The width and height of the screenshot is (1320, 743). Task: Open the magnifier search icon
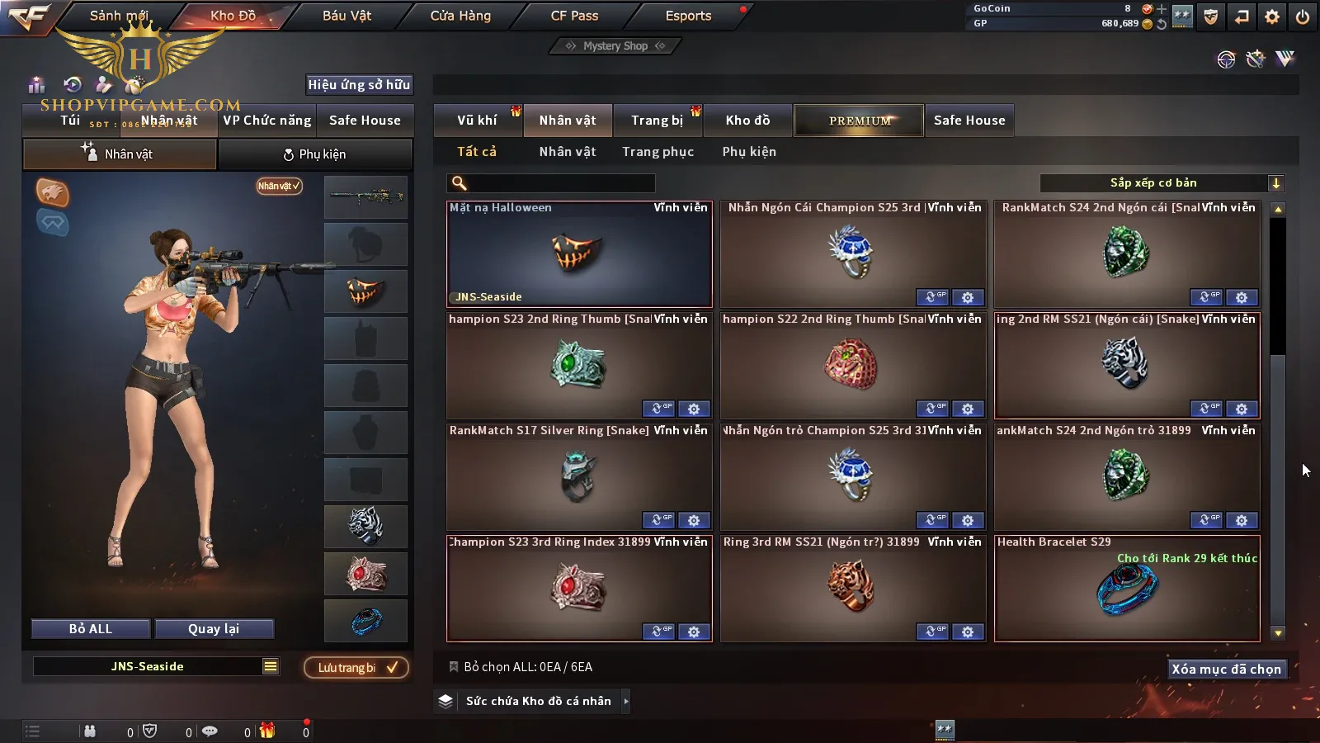tap(460, 183)
